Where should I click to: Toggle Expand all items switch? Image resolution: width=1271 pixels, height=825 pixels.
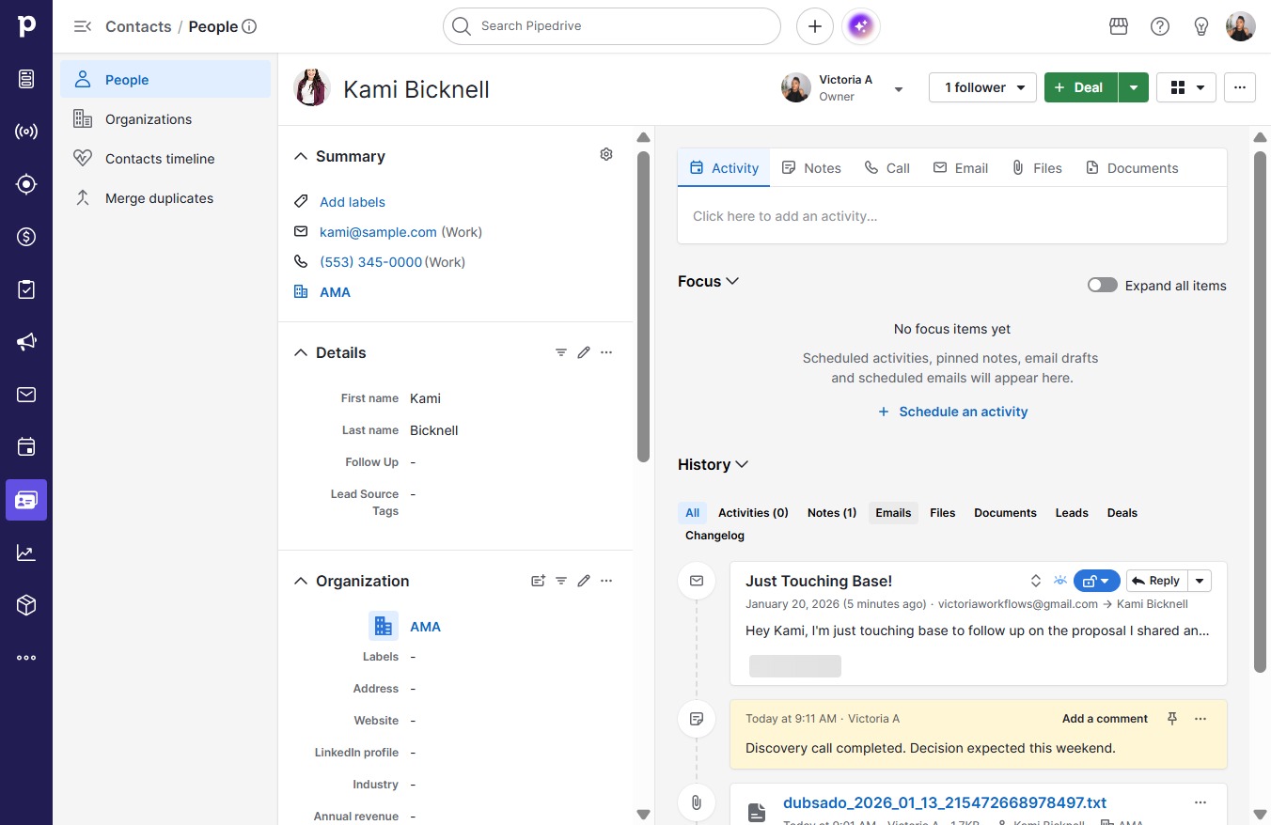point(1103,286)
